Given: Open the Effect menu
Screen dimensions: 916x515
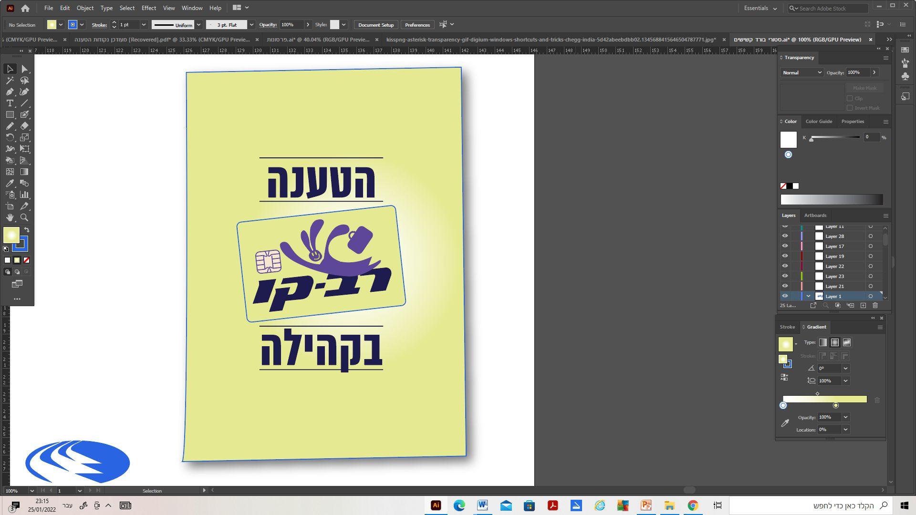Looking at the screenshot, I should [x=148, y=8].
